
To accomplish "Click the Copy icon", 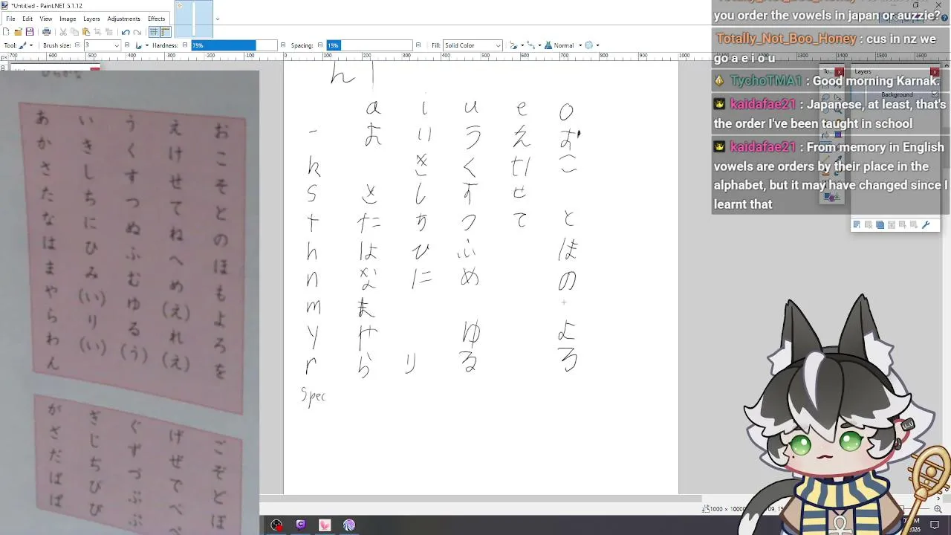I will (75, 32).
